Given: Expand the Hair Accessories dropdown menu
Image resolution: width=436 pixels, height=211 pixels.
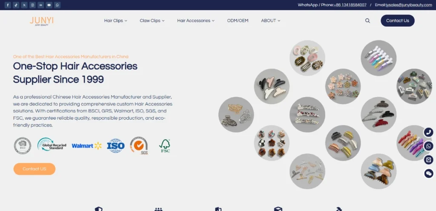Looking at the screenshot, I should (196, 20).
